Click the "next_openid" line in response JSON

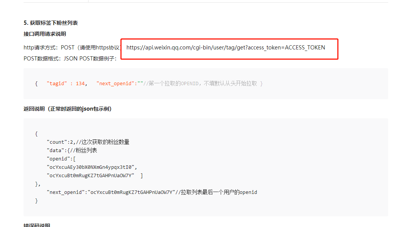[152, 192]
